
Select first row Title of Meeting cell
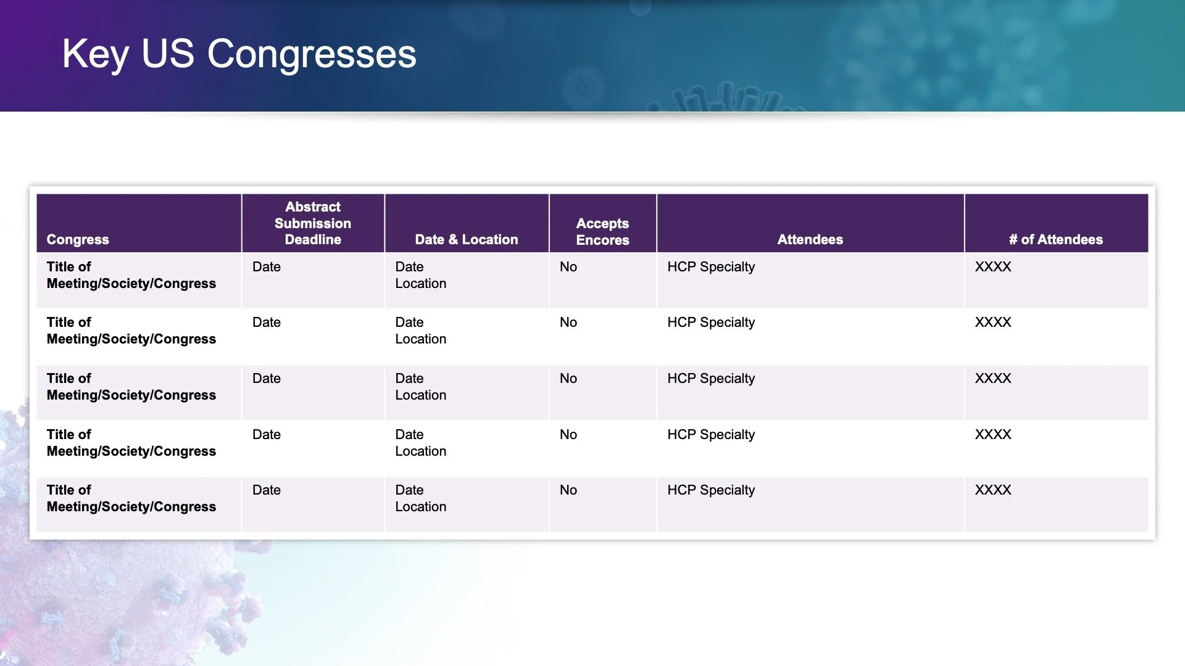click(131, 275)
